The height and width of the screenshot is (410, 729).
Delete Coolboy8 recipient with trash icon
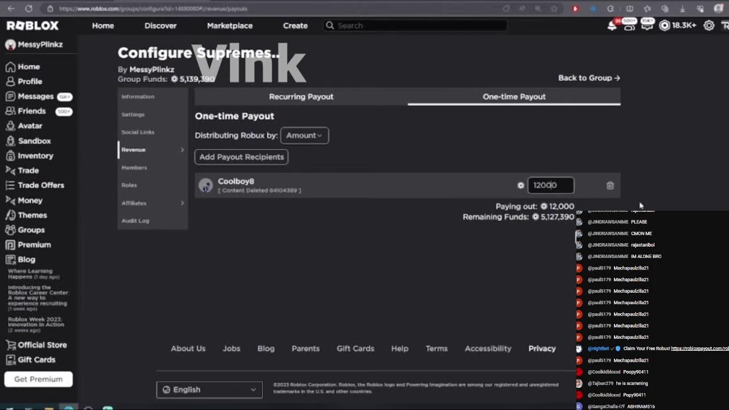[x=610, y=185]
